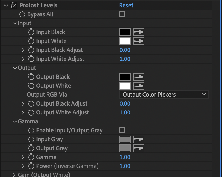
Task: Edit the Input White Adjust value 1.00
Action: click(125, 59)
